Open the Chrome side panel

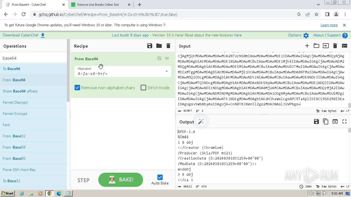pos(327,14)
